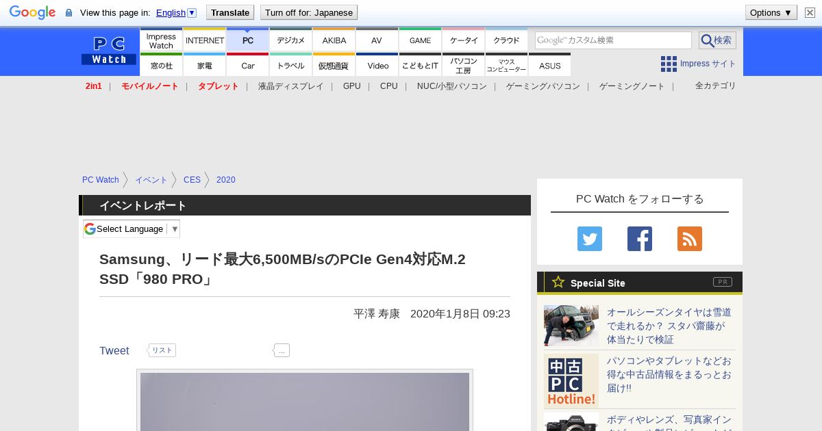Close the Google Translate bar
The width and height of the screenshot is (822, 431).
[810, 12]
